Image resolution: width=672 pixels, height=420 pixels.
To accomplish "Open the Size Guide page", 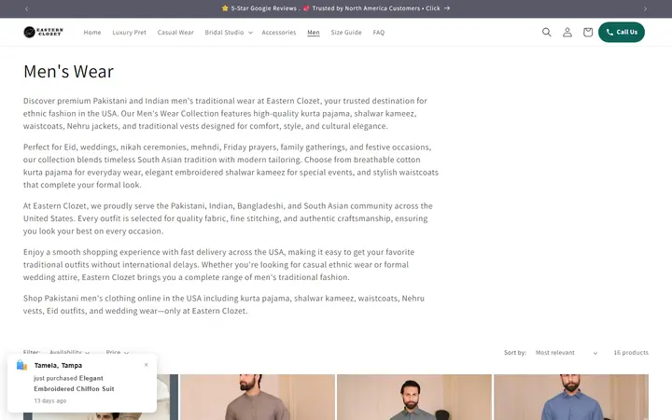I will click(x=346, y=32).
